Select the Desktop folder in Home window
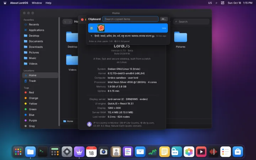 click(x=72, y=40)
